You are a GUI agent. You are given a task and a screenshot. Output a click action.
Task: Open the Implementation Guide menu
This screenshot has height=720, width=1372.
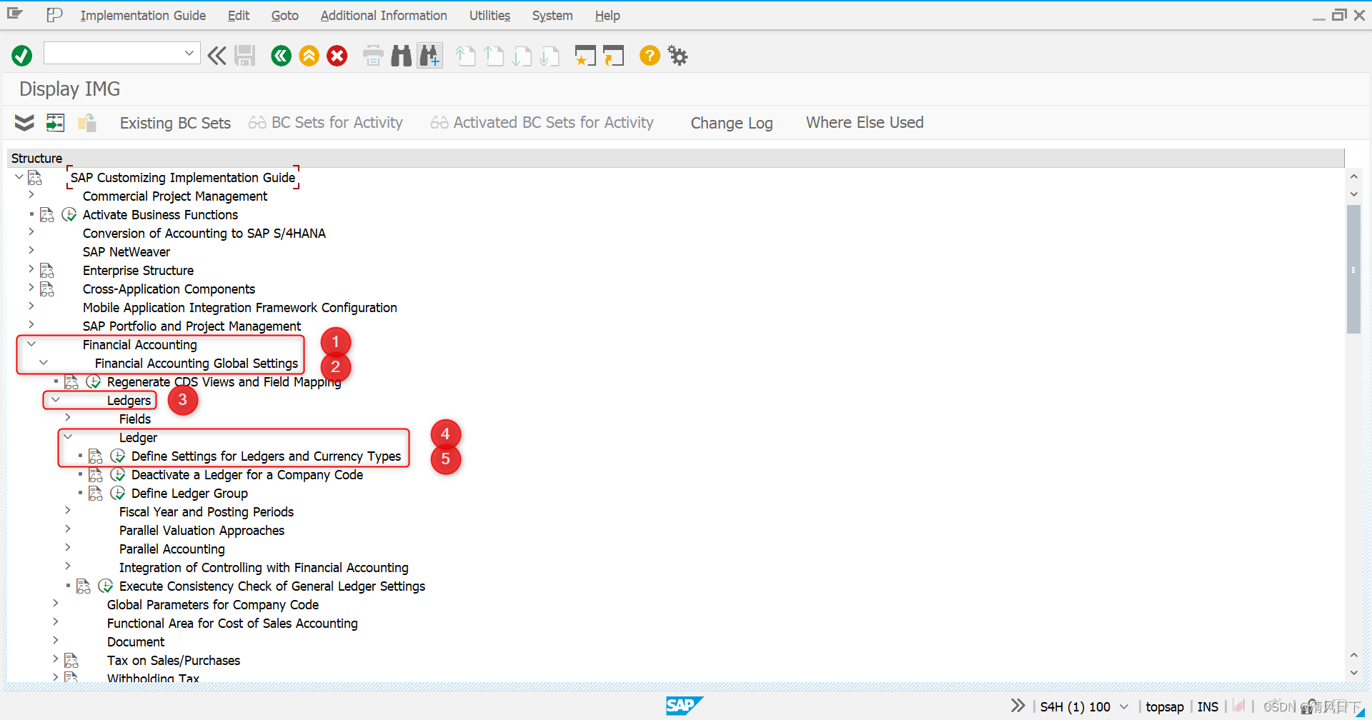click(143, 16)
